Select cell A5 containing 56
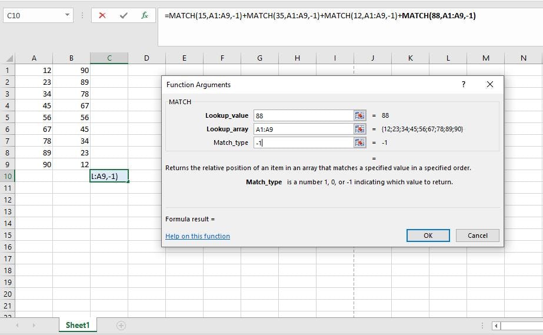Viewport: 543px width, 335px height. (34, 117)
